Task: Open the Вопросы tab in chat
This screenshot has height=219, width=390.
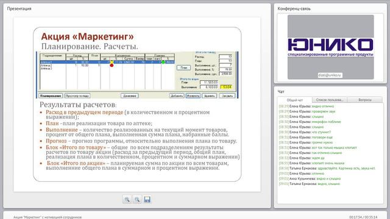Action: (365, 100)
